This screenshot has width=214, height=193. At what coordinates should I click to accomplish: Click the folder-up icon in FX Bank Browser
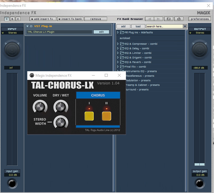pos(169,19)
